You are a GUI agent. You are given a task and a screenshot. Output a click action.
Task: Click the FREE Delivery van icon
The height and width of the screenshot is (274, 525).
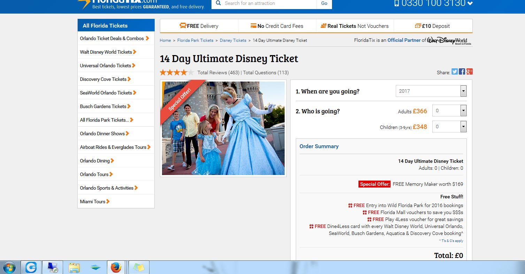pos(183,25)
